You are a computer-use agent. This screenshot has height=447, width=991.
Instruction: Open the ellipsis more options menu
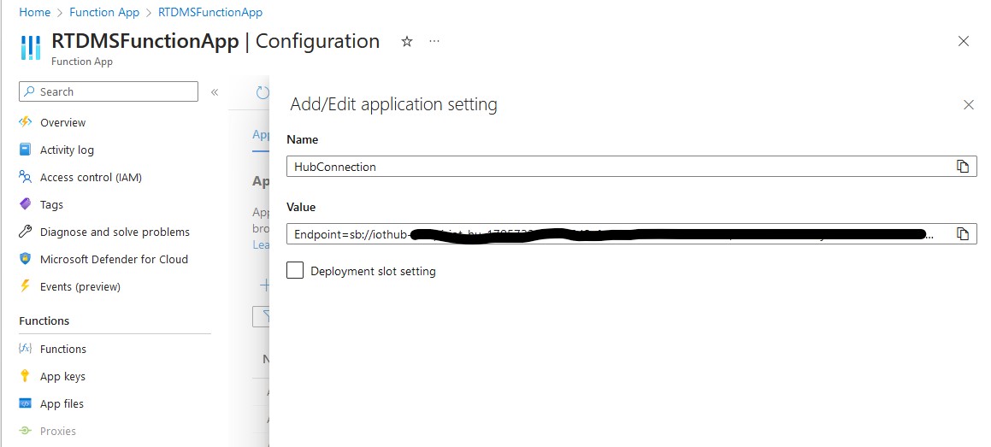[434, 41]
